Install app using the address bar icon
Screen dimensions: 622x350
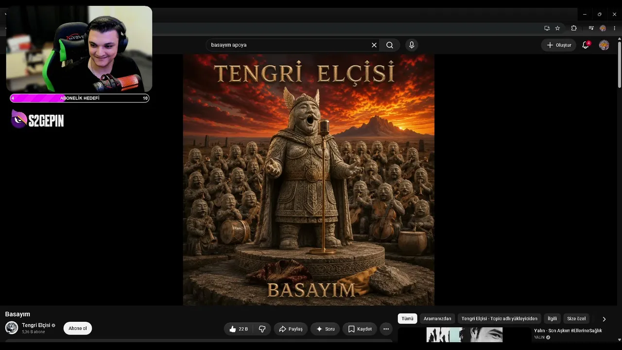coord(547,28)
